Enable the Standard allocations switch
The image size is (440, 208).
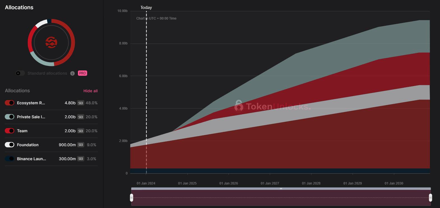pos(20,73)
